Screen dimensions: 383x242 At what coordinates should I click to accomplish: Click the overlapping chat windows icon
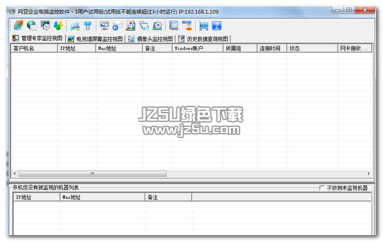[x=144, y=26]
